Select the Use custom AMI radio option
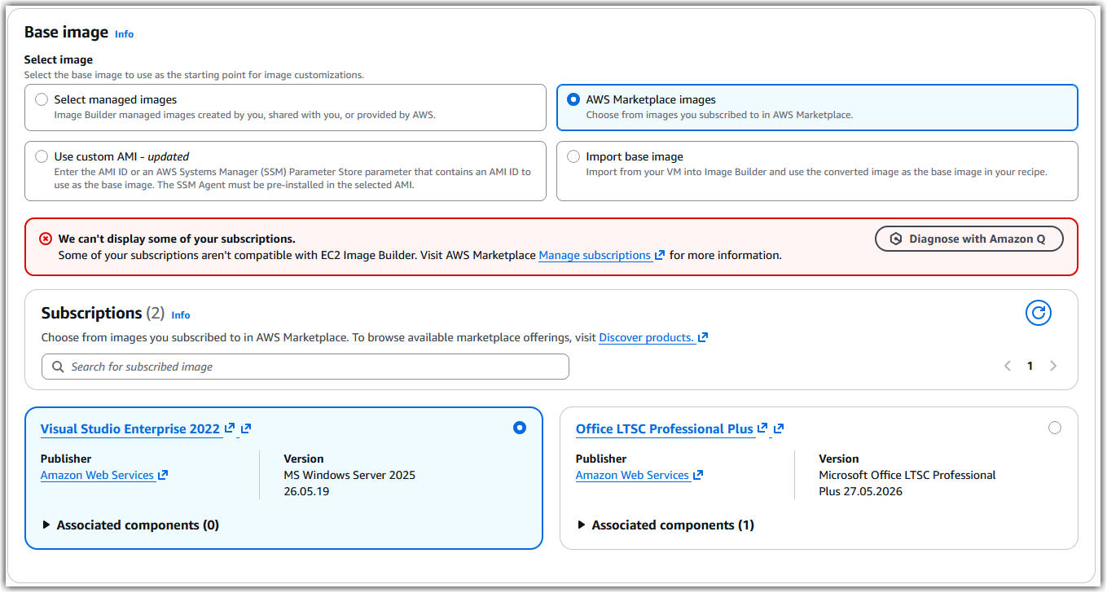This screenshot has width=1107, height=593. point(42,156)
